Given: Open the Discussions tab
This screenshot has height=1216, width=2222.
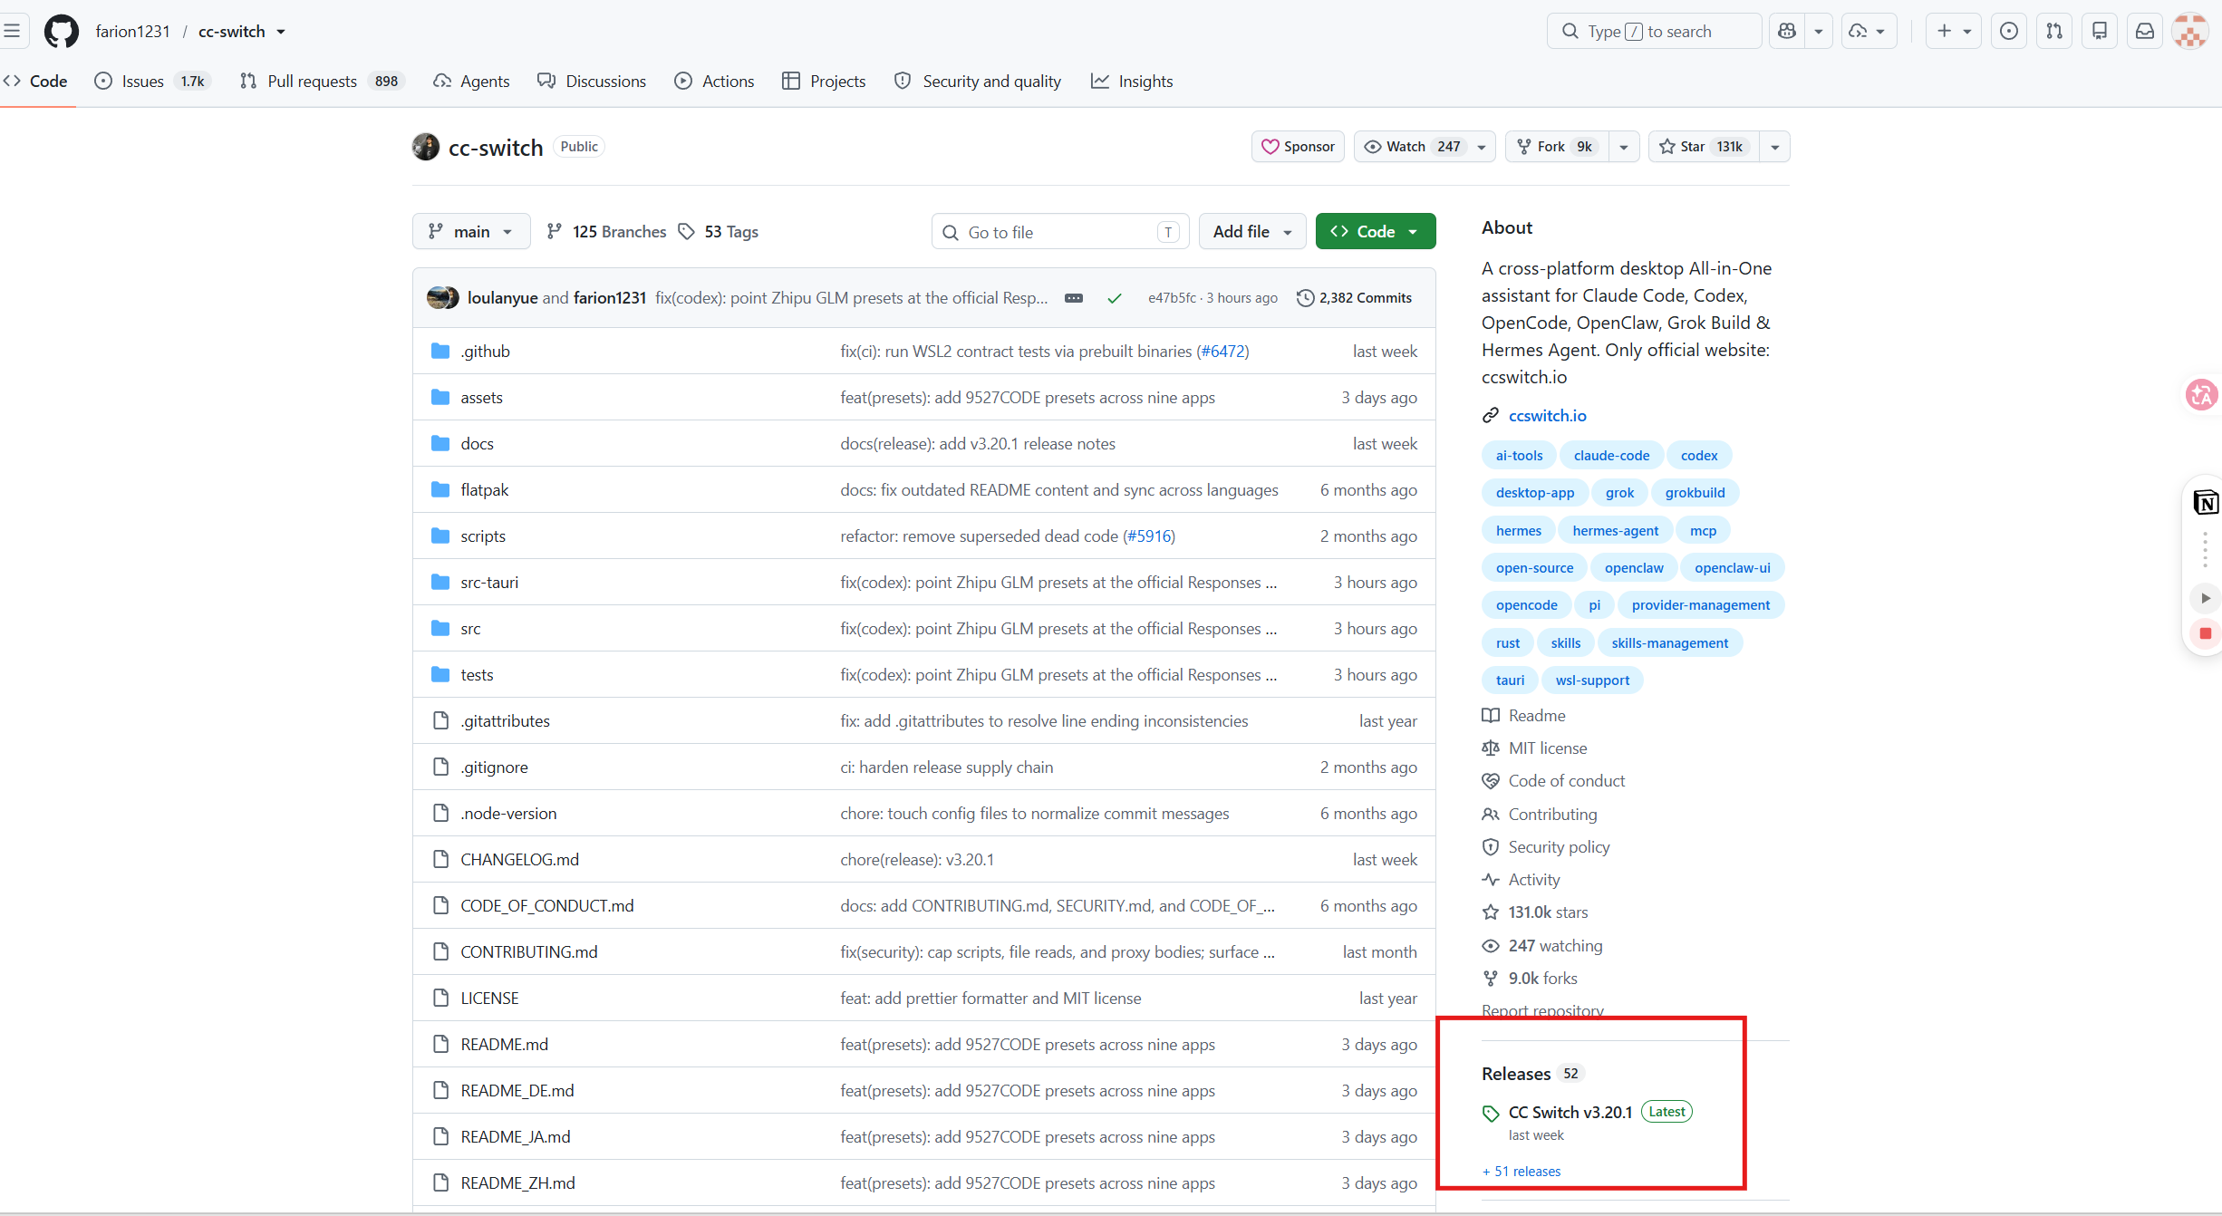Looking at the screenshot, I should pos(592,82).
